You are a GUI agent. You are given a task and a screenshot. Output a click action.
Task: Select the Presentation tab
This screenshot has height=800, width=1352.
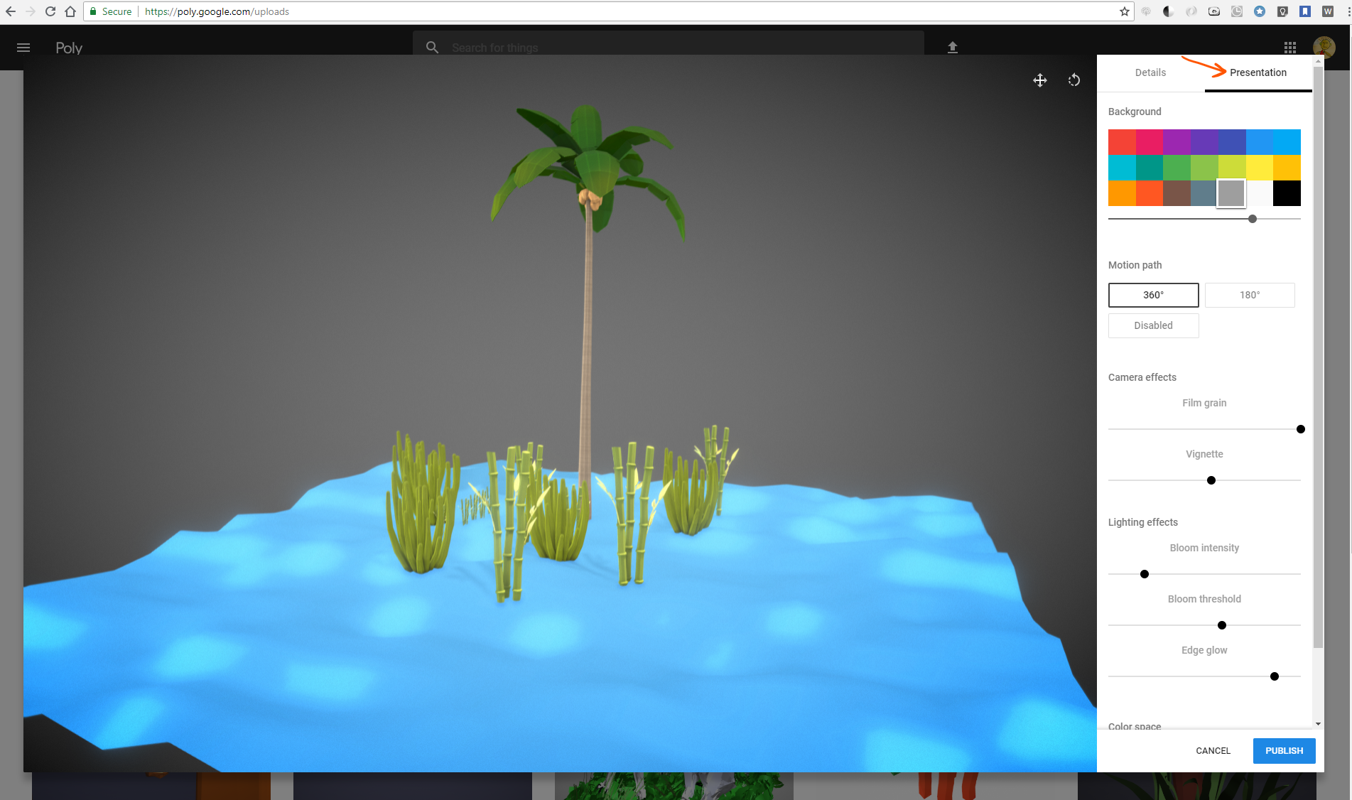1258,72
